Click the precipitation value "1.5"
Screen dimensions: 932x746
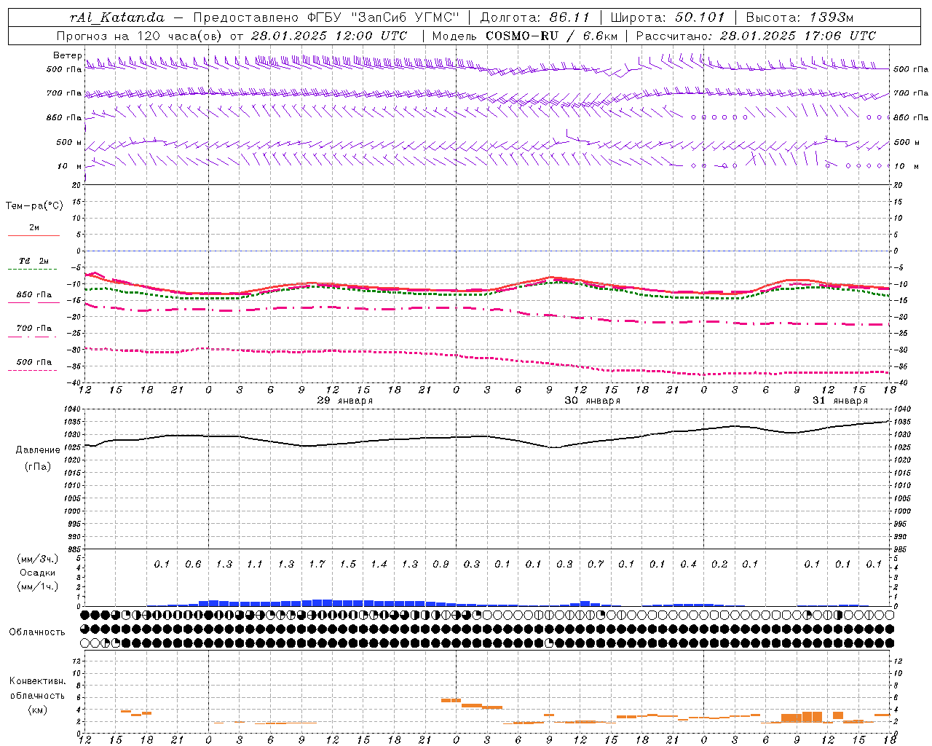[348, 564]
